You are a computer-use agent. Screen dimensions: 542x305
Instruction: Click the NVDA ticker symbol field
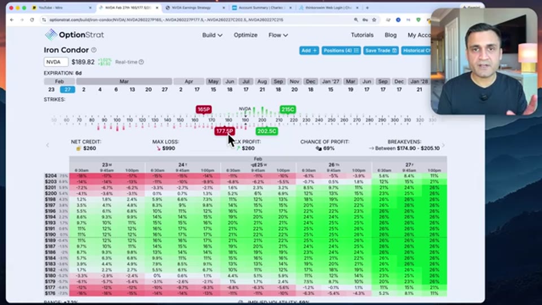[56, 62]
